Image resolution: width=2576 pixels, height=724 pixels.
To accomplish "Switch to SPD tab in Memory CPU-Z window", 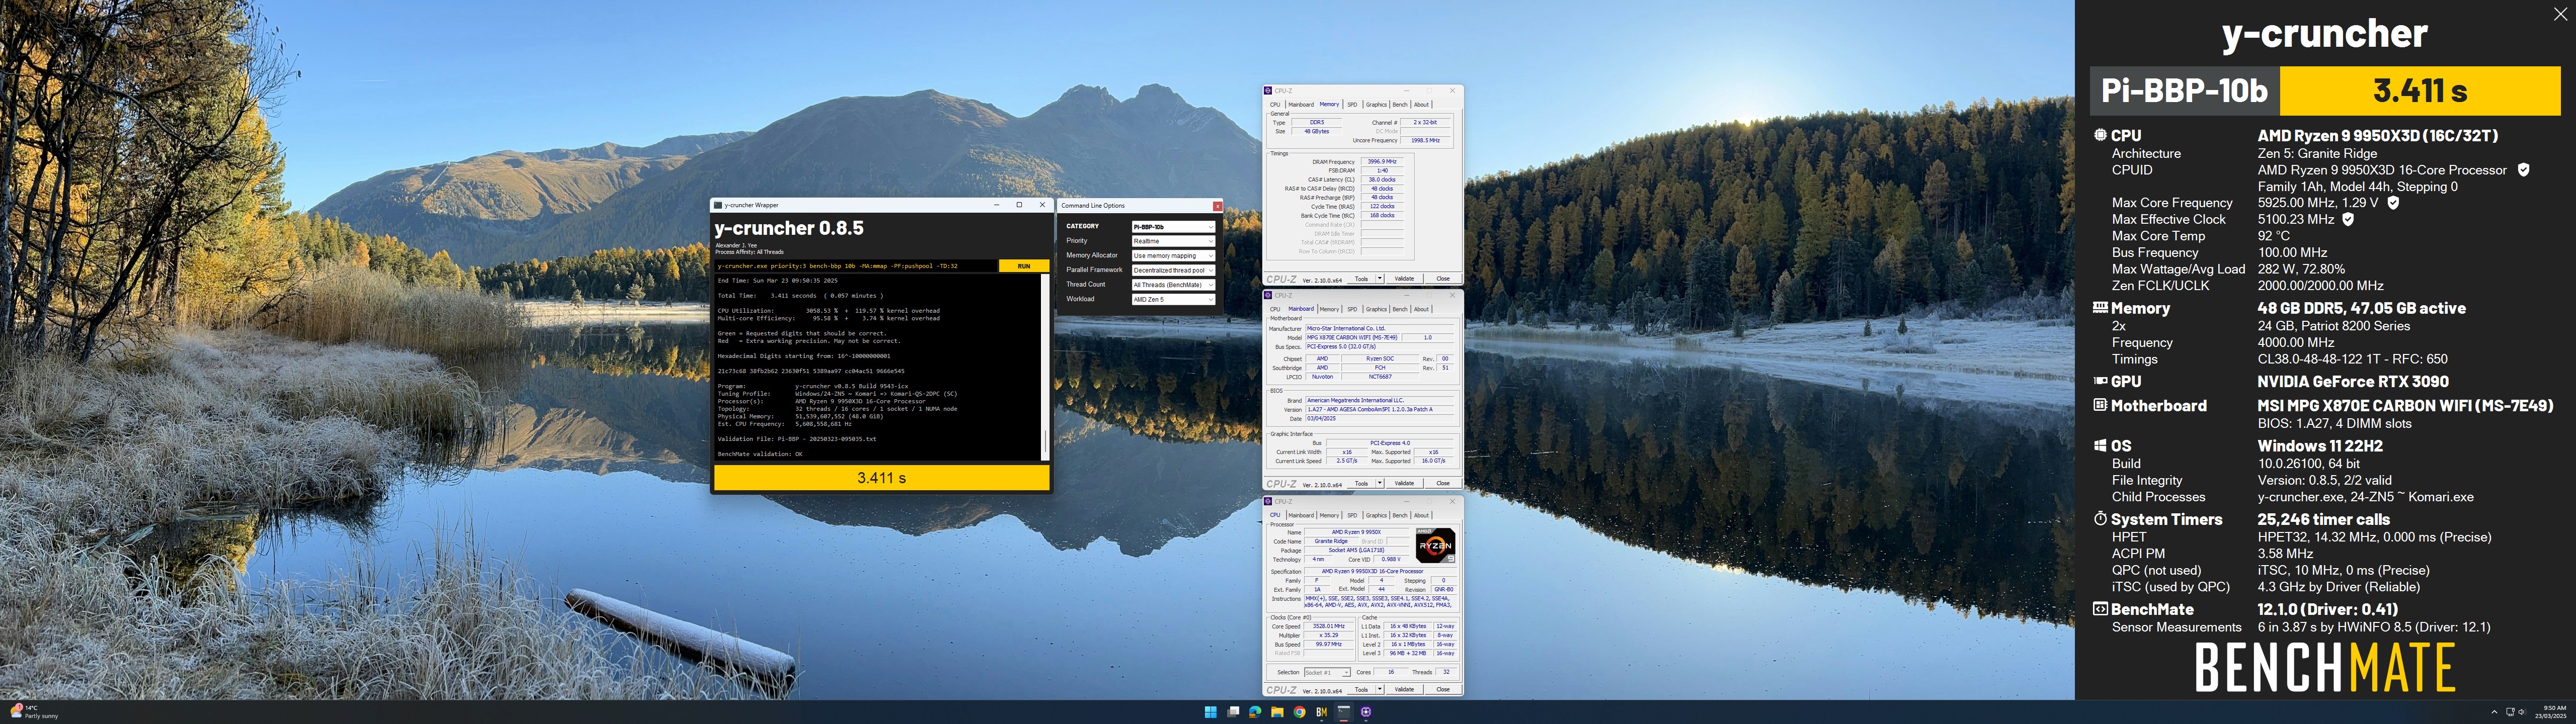I will coord(1352,104).
